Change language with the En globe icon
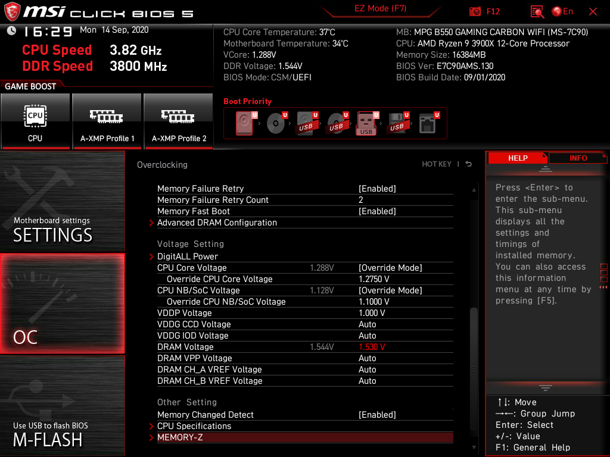Screen dimensions: 610x457 click(562, 12)
